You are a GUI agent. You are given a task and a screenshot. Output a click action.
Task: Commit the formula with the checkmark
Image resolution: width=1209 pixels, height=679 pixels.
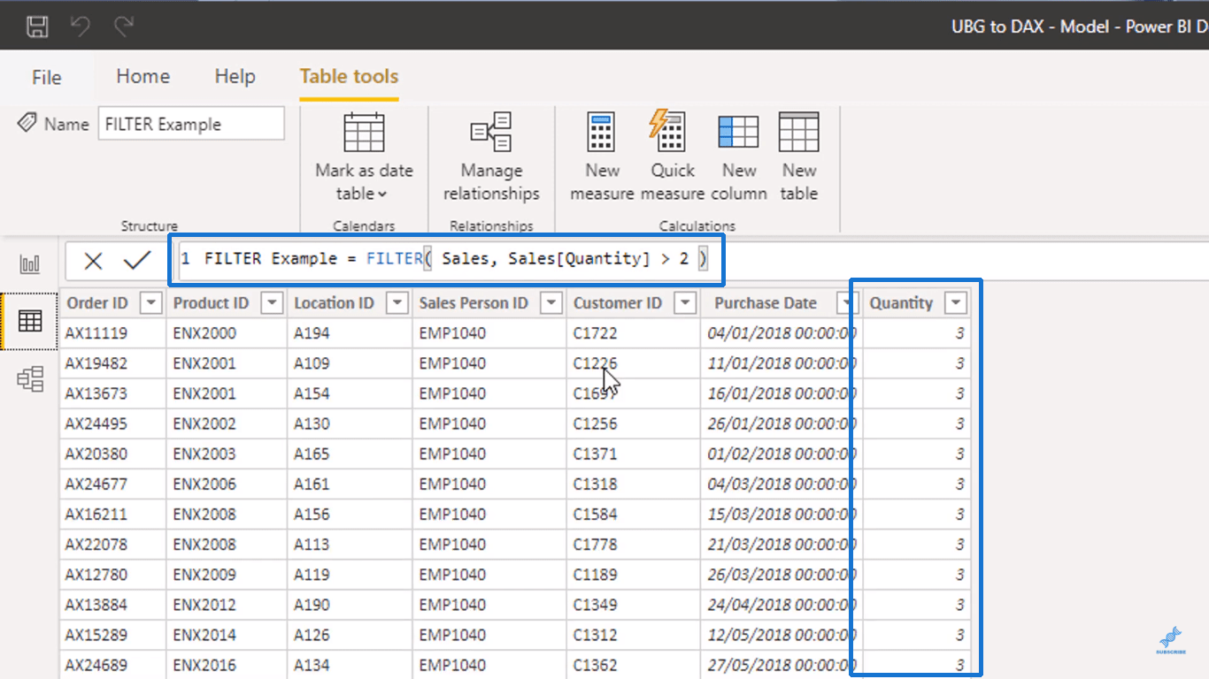pos(137,260)
